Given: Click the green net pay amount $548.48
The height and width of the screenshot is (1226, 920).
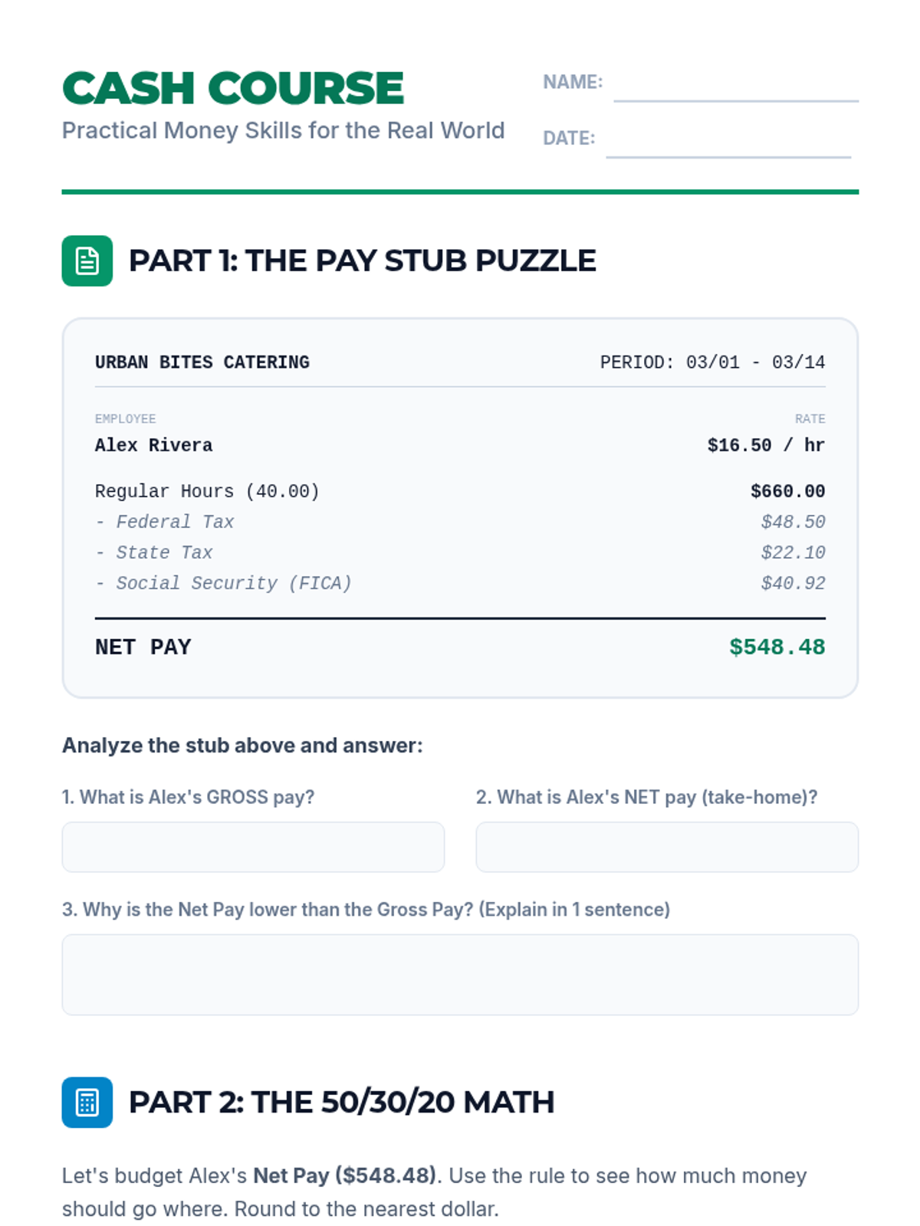Looking at the screenshot, I should [777, 647].
